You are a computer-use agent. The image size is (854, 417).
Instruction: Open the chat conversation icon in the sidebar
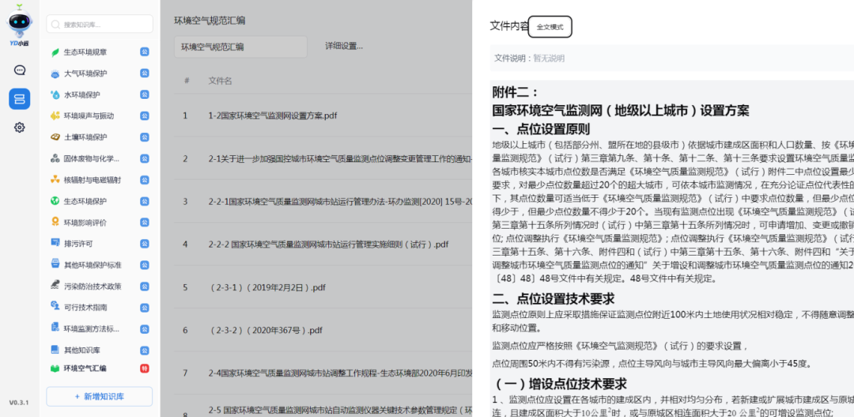coord(20,70)
